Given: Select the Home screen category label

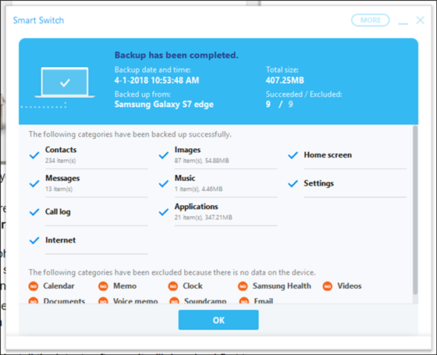Looking at the screenshot, I should coord(328,155).
